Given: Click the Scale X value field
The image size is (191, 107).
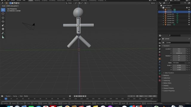Looking at the screenshot, I should [179, 65].
